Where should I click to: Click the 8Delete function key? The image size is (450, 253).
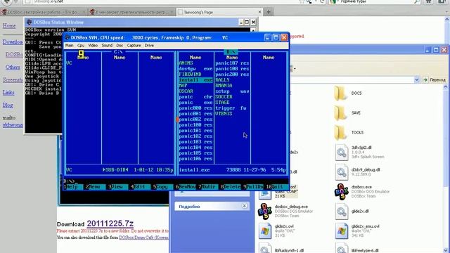[x=231, y=187]
